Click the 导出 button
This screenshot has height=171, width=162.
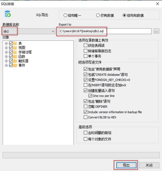[126, 165]
